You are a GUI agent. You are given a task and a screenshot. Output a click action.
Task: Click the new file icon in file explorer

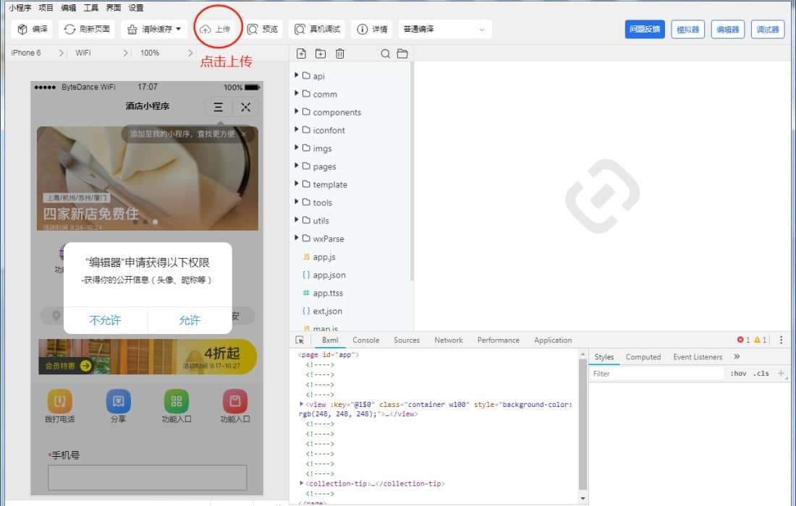301,53
